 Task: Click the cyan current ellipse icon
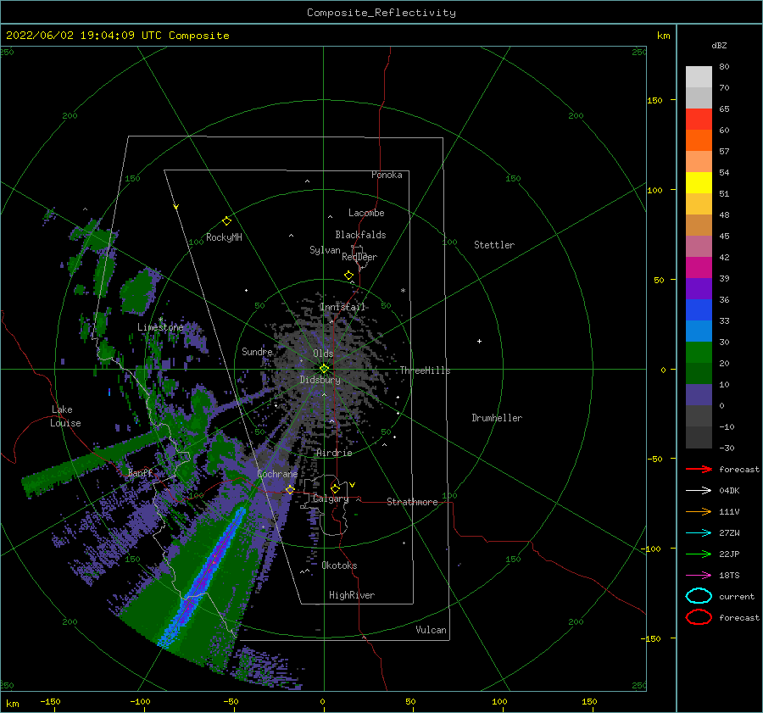click(699, 596)
